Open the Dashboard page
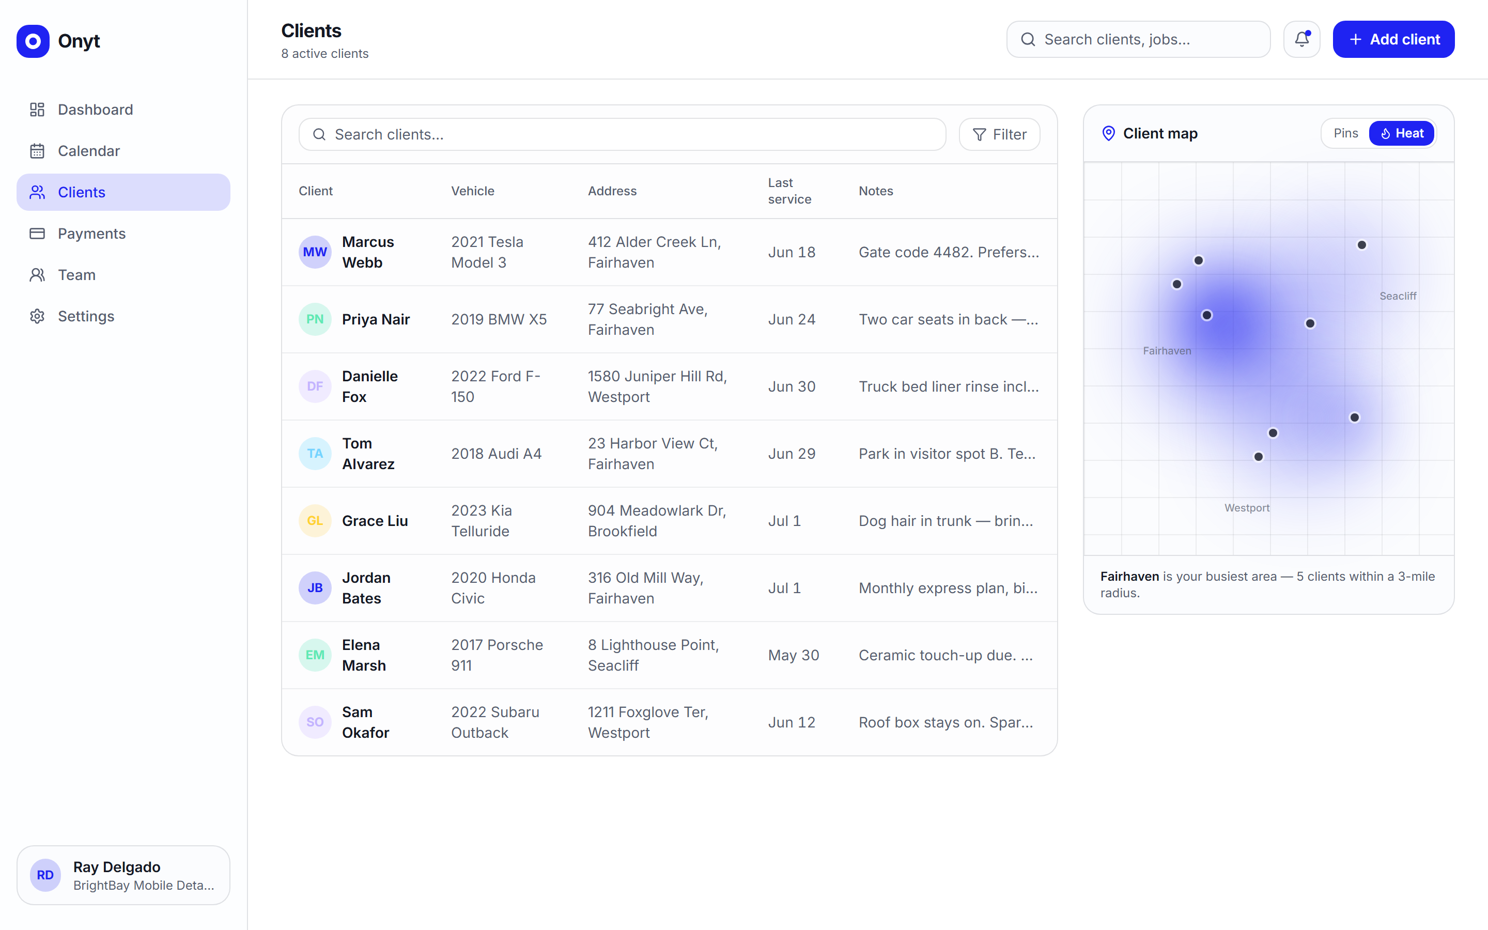 tap(123, 110)
